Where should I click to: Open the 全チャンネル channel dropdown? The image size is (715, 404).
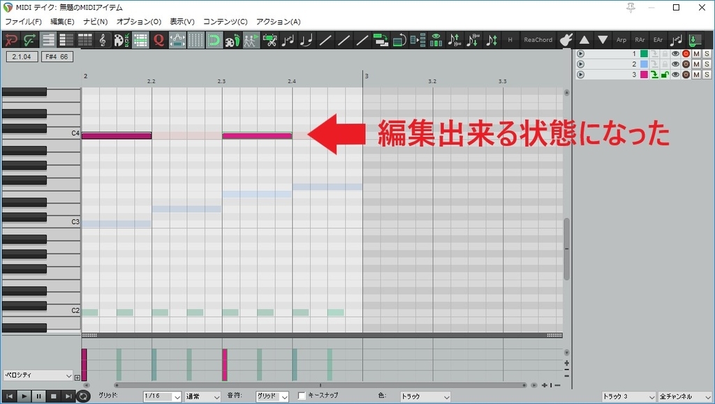(685, 396)
